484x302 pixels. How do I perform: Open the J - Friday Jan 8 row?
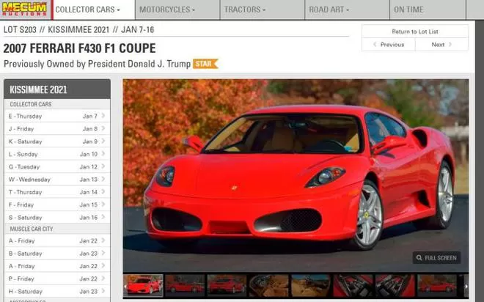click(57, 128)
